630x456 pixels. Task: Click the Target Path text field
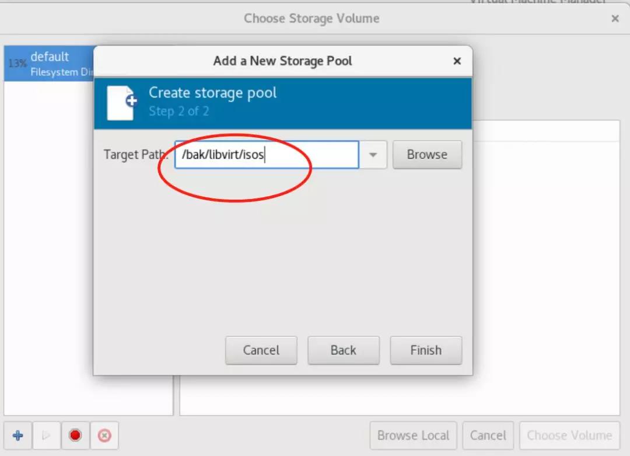[x=267, y=155]
